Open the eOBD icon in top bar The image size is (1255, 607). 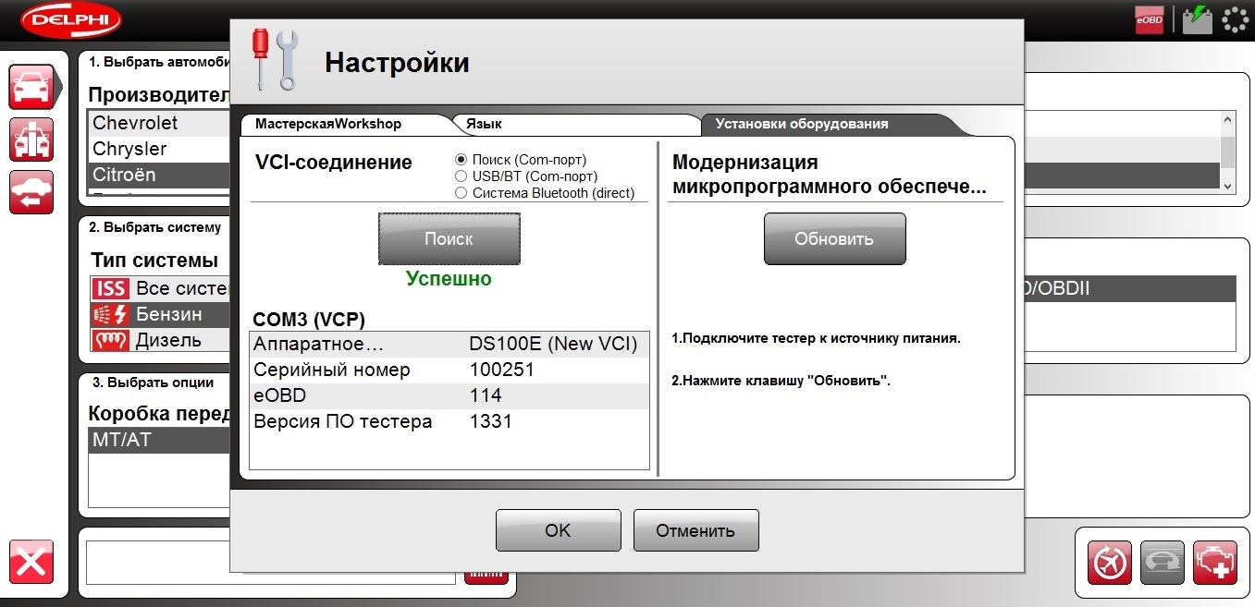click(1150, 19)
